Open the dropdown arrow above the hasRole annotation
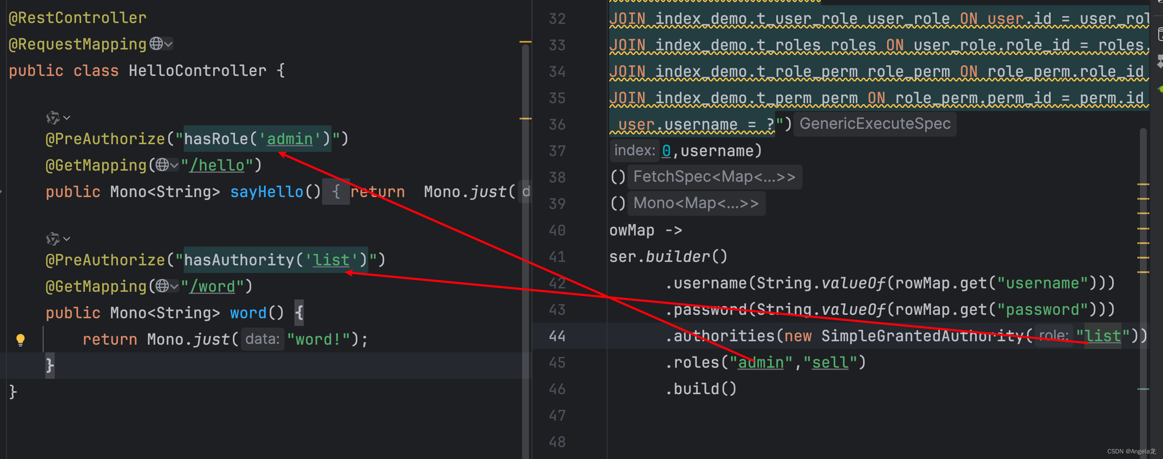The height and width of the screenshot is (459, 1163). click(x=67, y=118)
